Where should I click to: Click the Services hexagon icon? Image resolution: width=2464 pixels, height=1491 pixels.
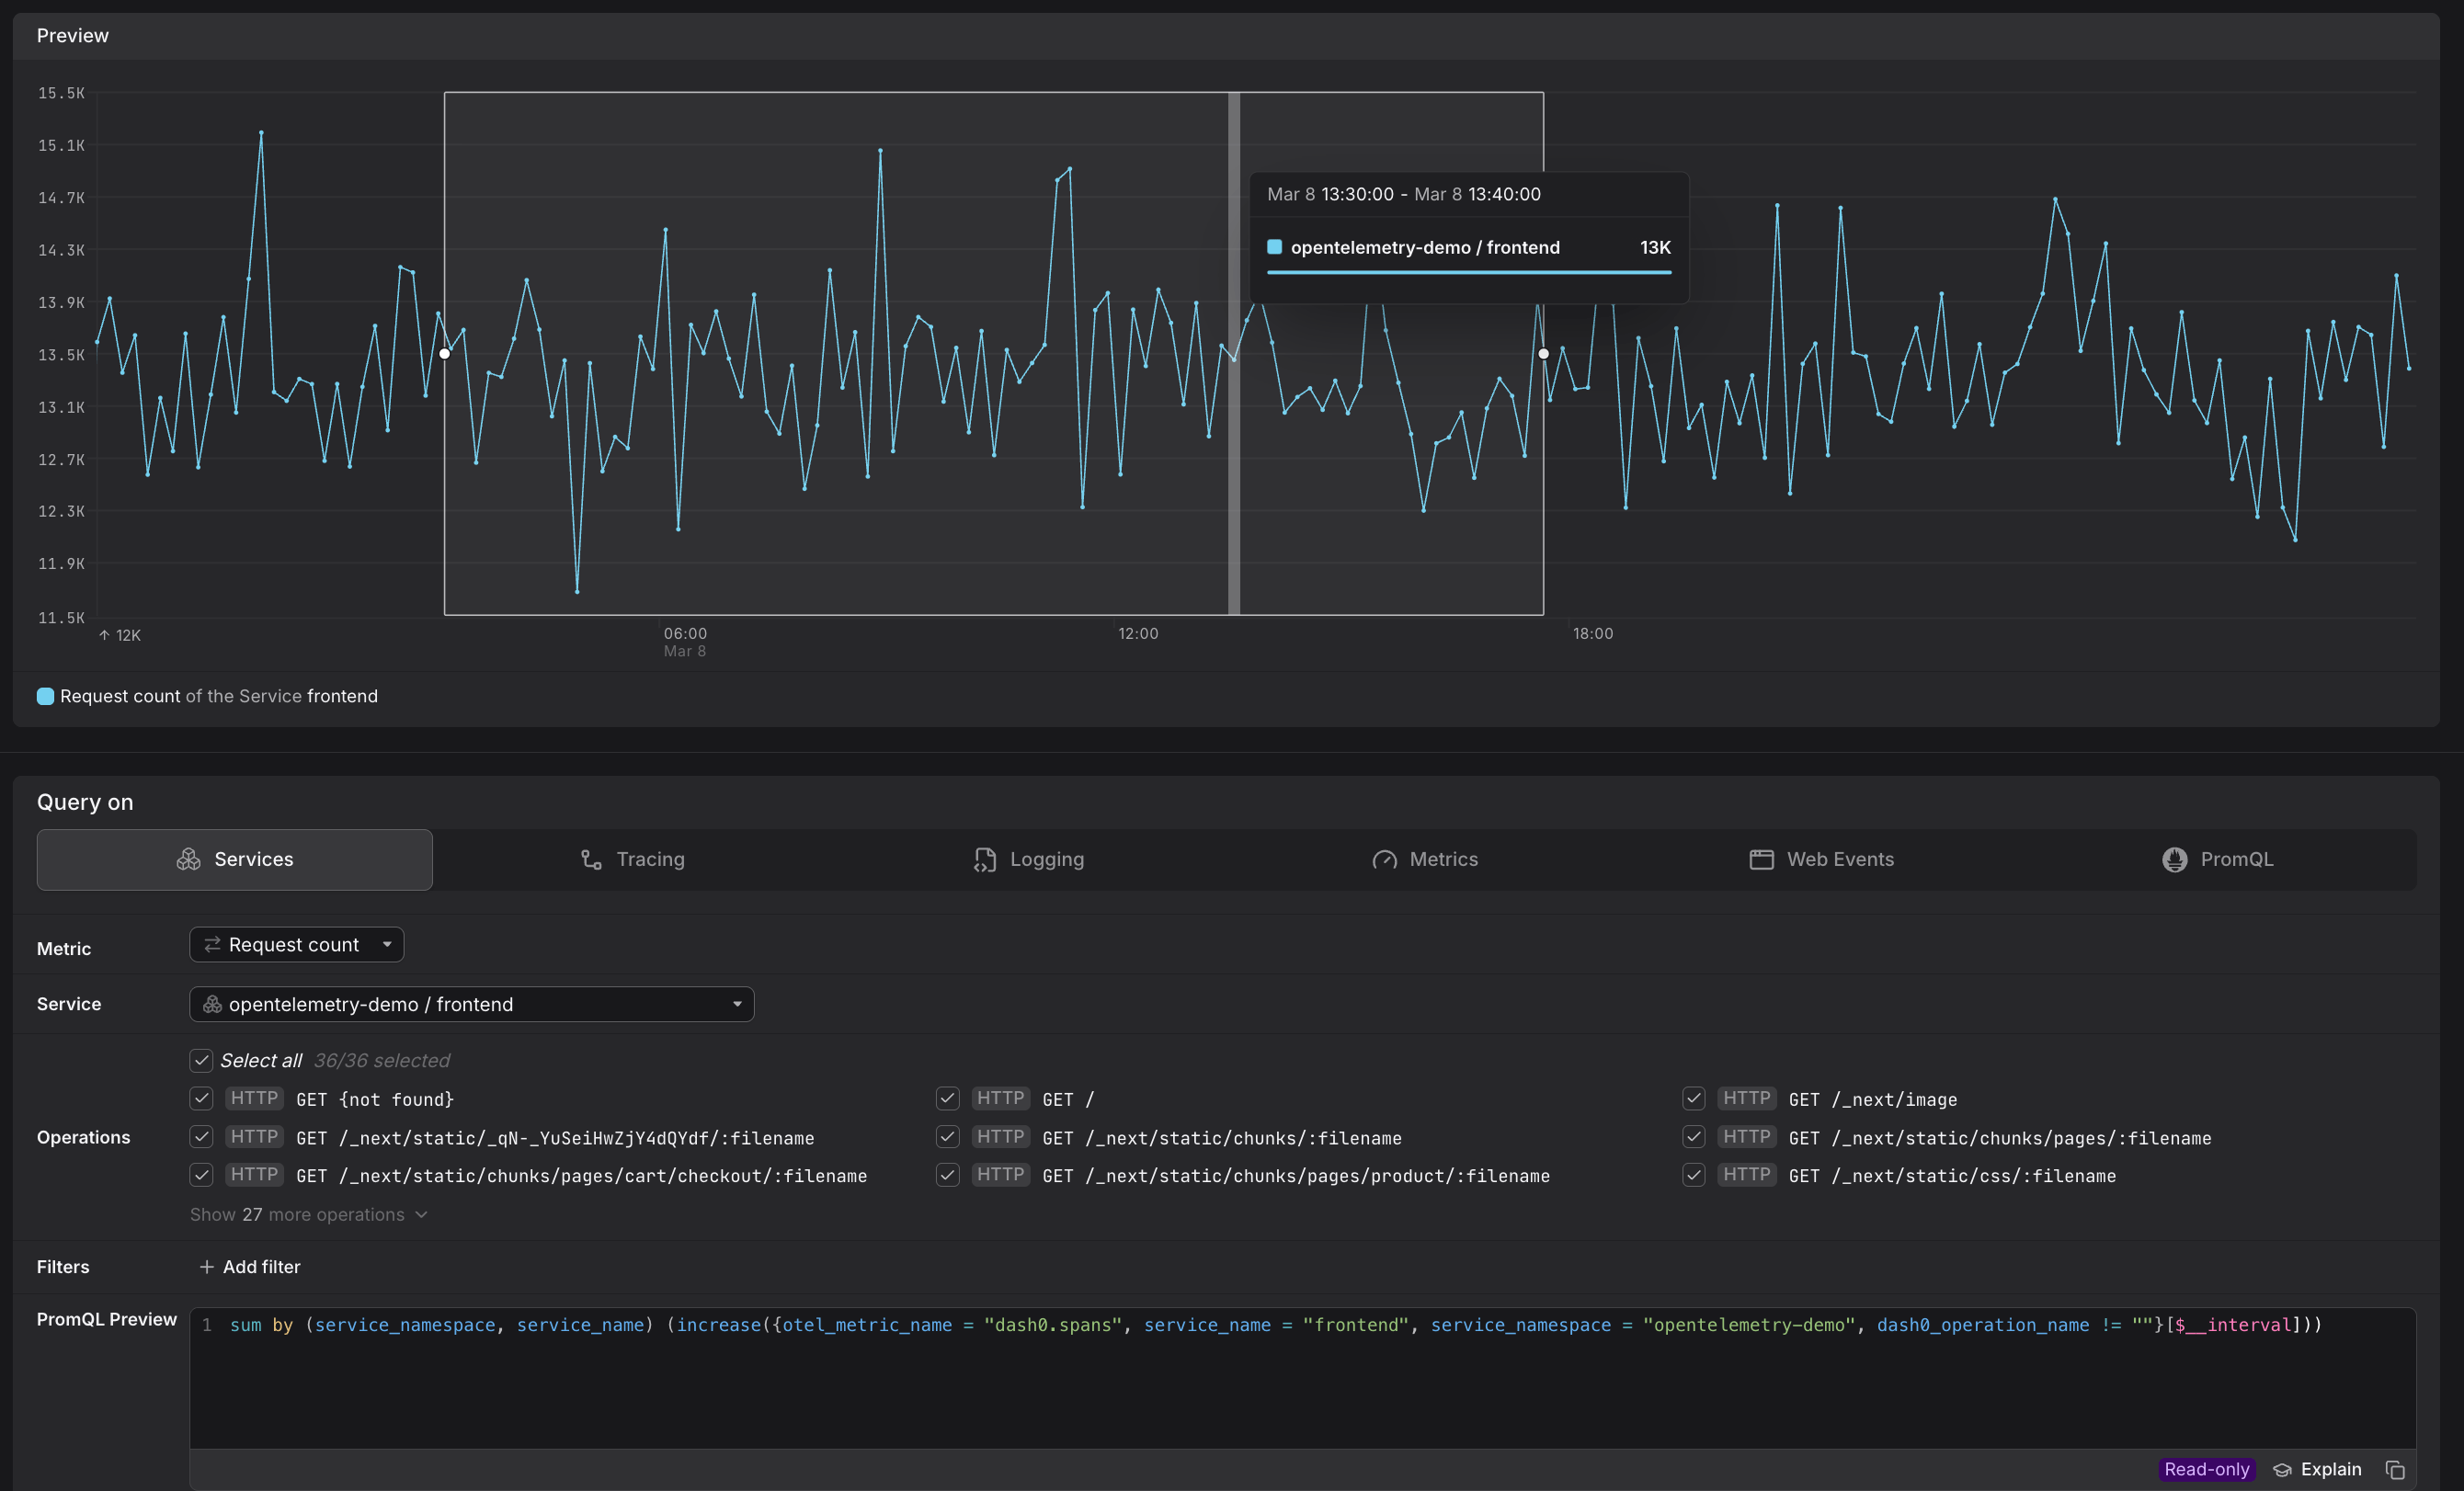tap(189, 859)
